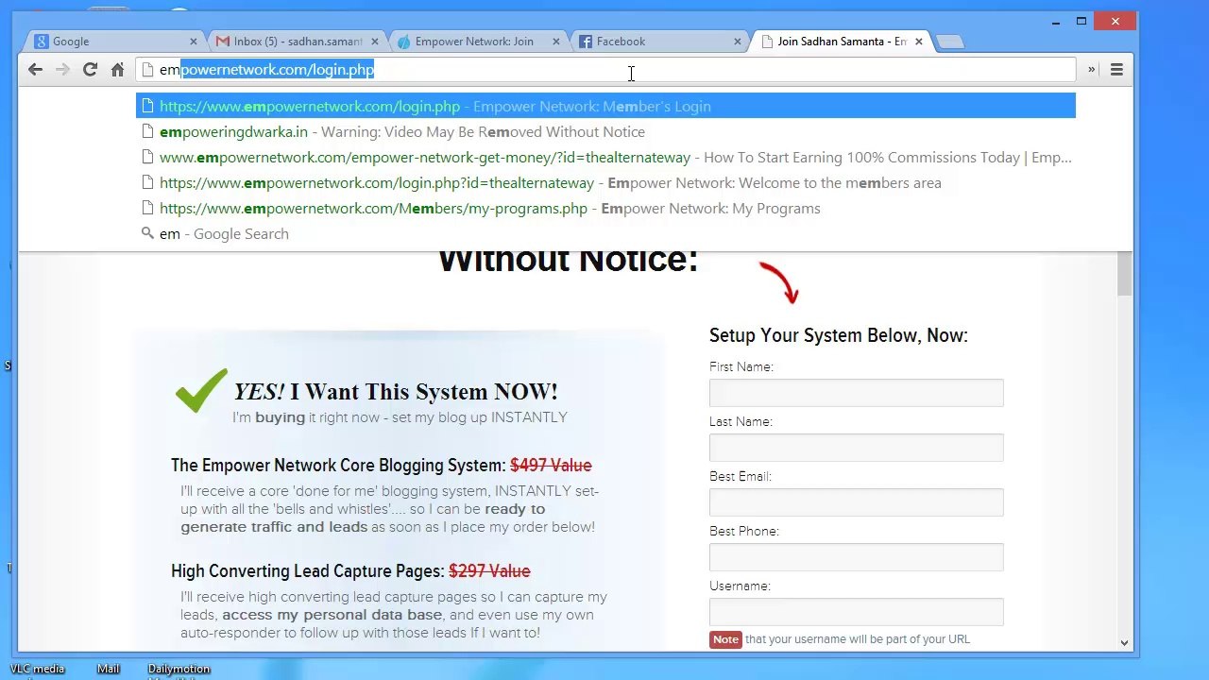
Task: Click 'High Converting Lead Capture Pages:' text
Action: (x=308, y=571)
